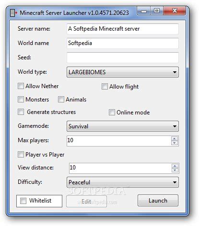The image size is (199, 226).
Task: Maximize the launcher window
Action: coord(157,11)
